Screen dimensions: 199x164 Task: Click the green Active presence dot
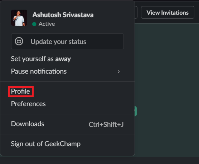(x=34, y=24)
